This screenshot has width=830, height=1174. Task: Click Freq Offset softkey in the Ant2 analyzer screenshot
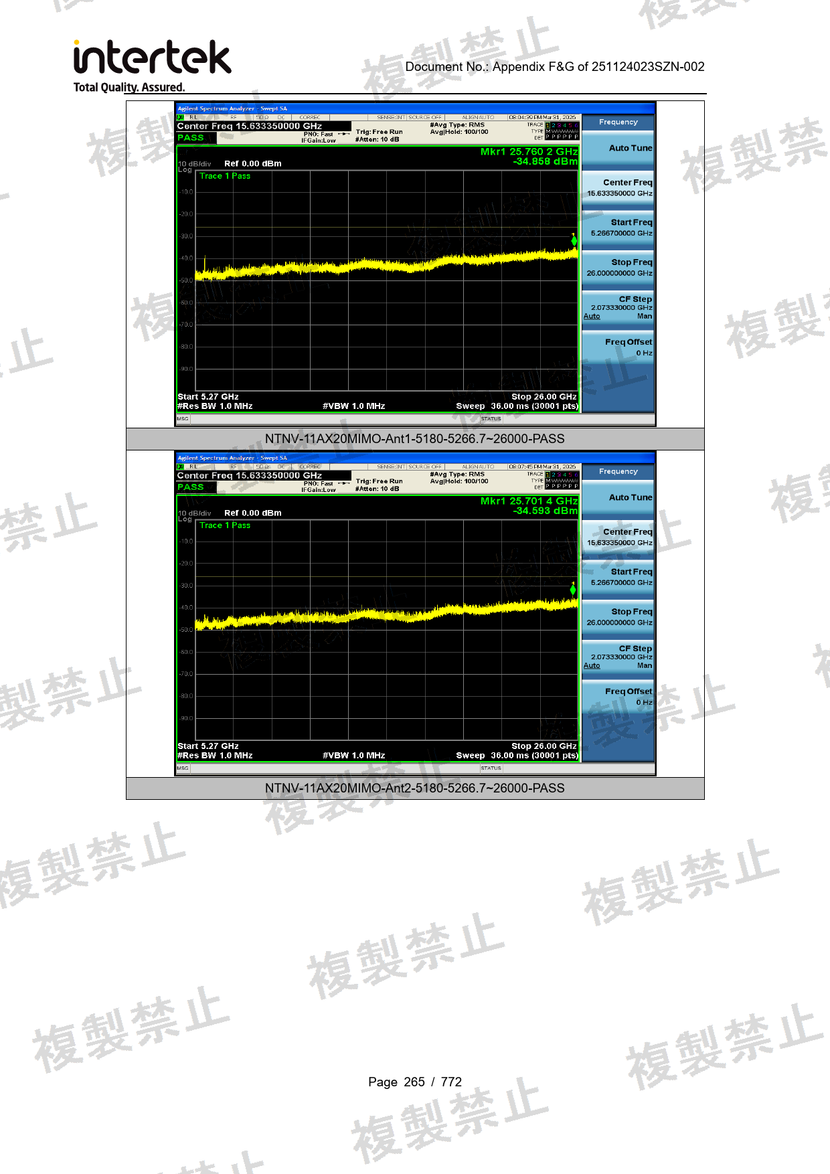(x=618, y=697)
